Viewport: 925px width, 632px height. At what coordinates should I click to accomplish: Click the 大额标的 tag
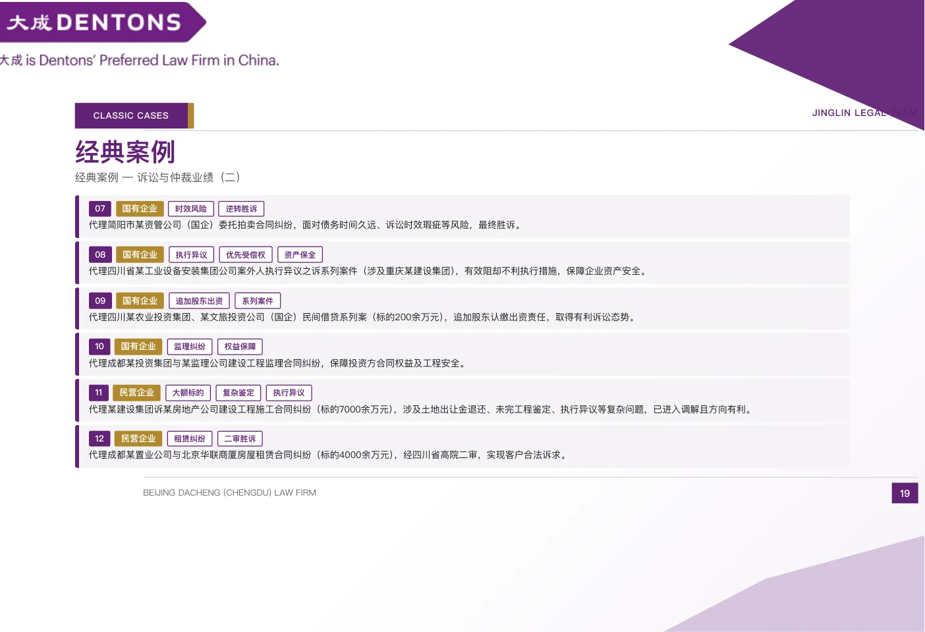click(x=188, y=393)
